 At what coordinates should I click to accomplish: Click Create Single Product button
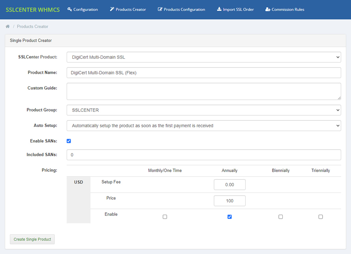click(x=32, y=239)
